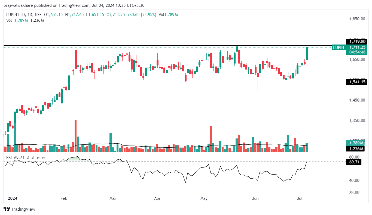Click the TradingView logo icon
The width and height of the screenshot is (372, 215).
point(7,209)
